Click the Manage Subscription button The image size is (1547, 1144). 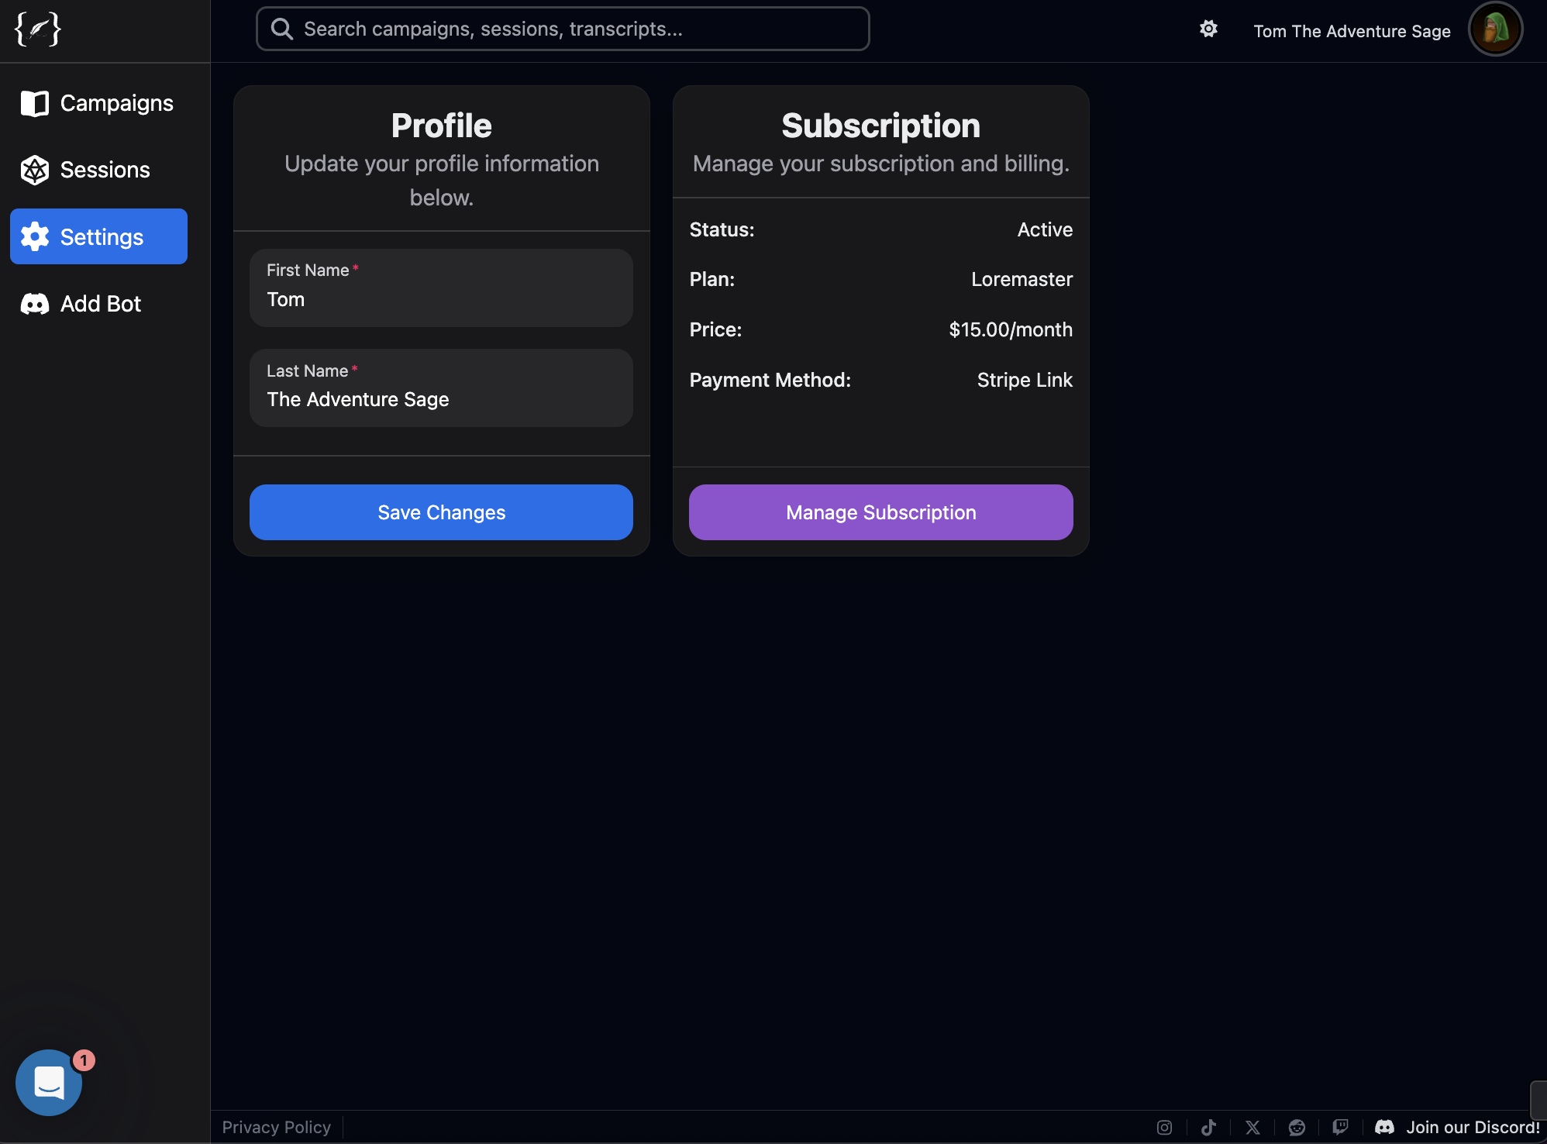[880, 512]
